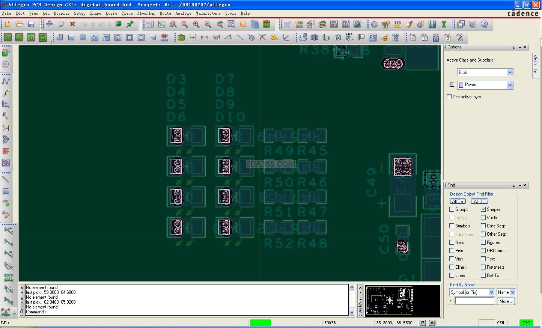
Task: Click the All Off button
Action: click(479, 202)
